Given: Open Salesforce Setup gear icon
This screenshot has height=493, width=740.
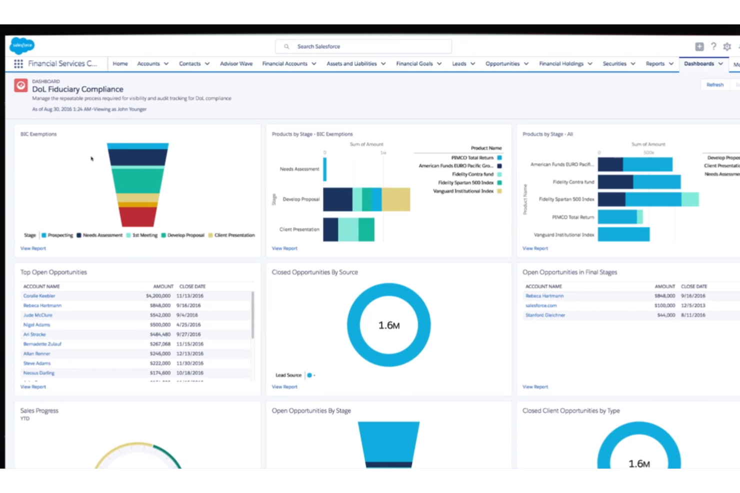Looking at the screenshot, I should pos(727,46).
